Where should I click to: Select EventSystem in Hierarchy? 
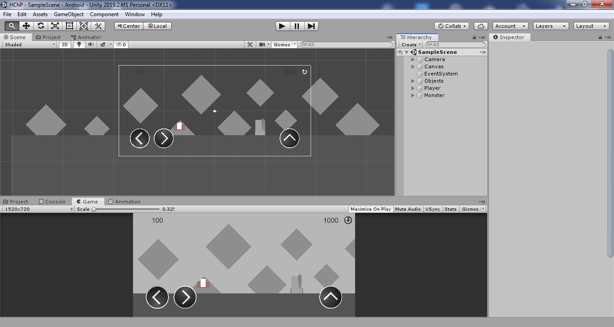tap(441, 74)
